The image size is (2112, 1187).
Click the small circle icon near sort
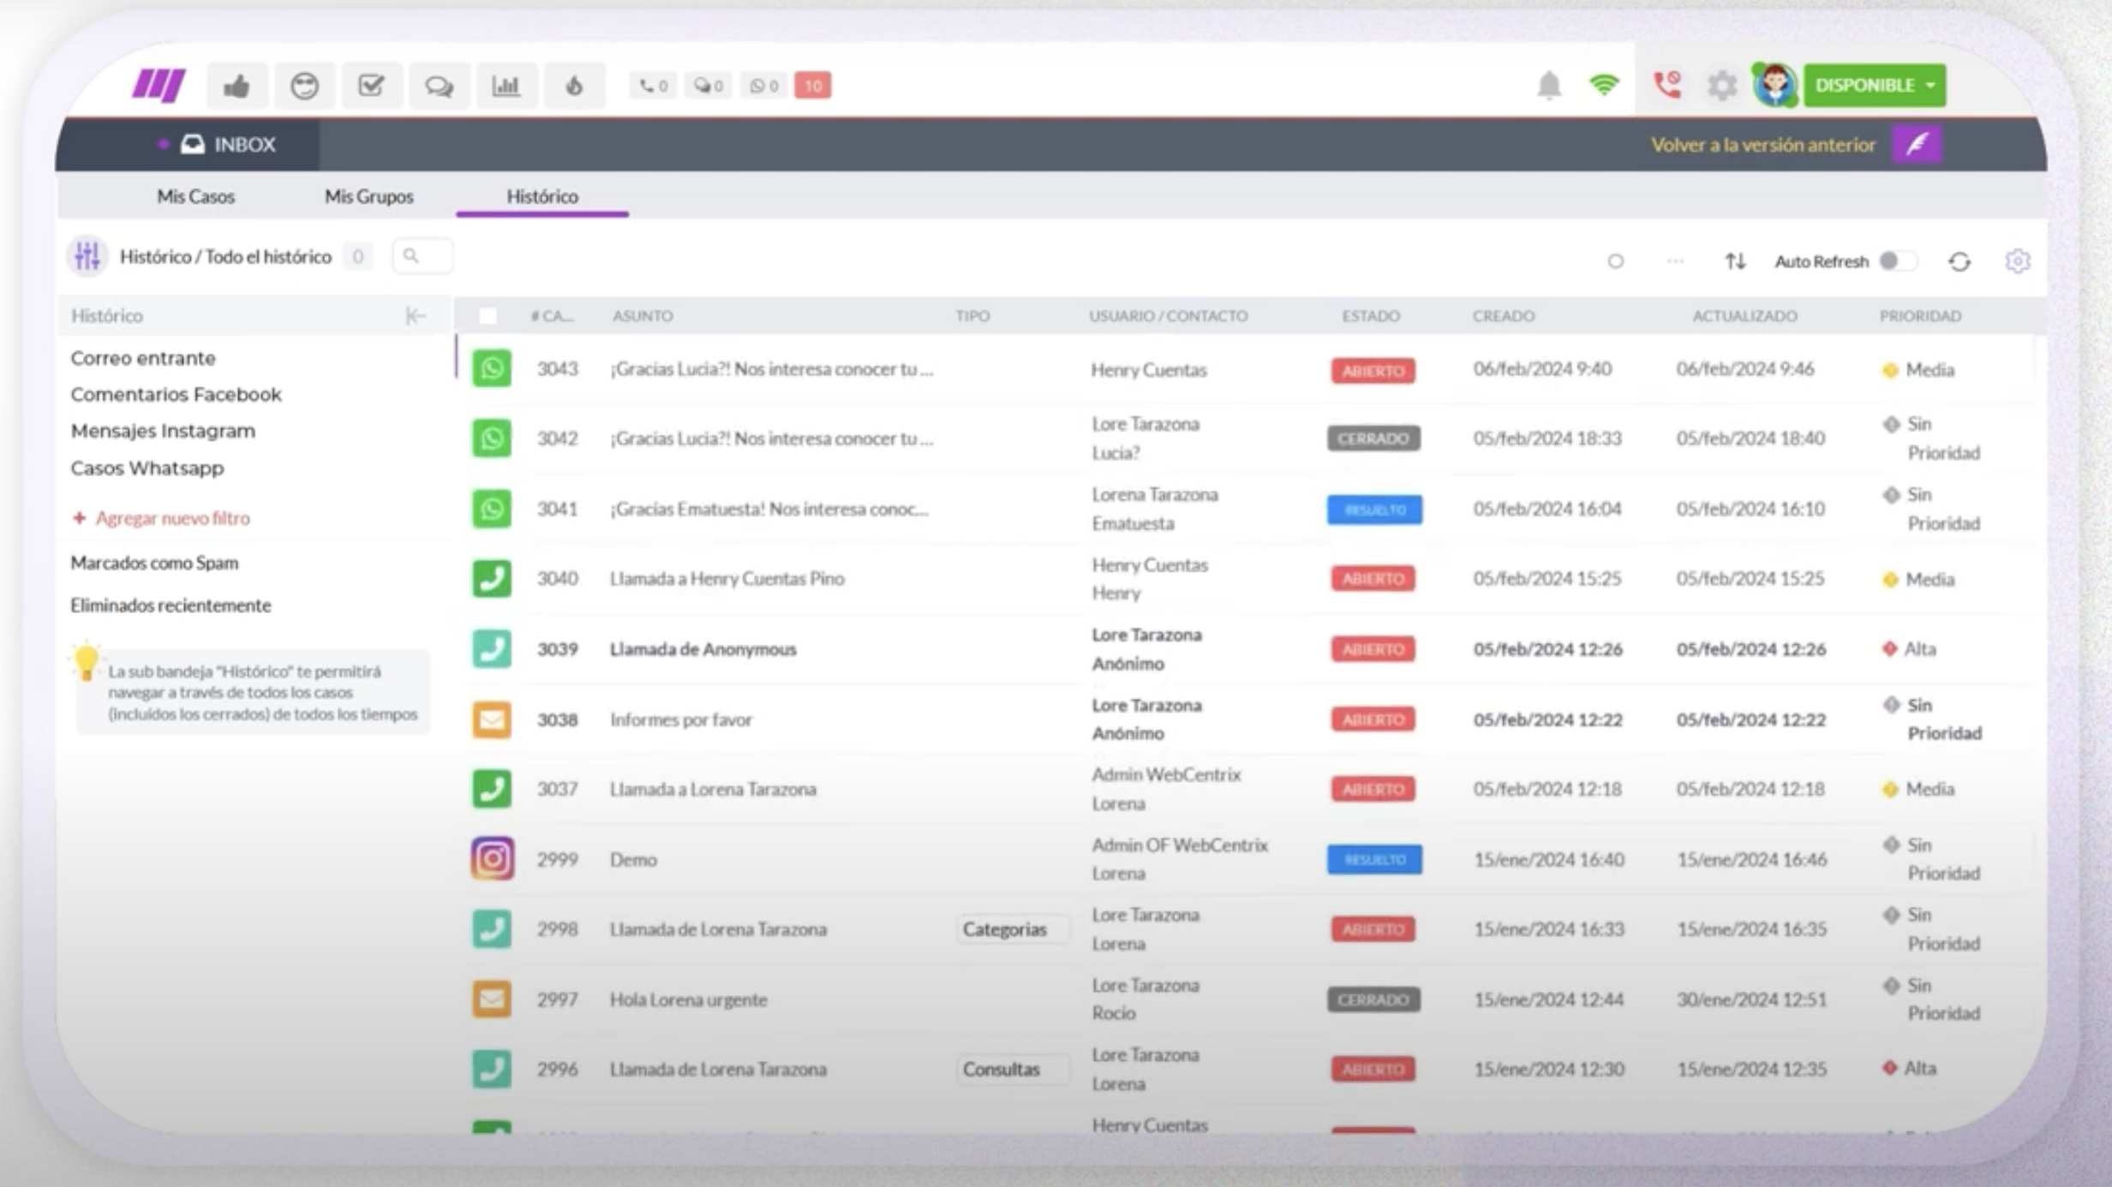1615,261
